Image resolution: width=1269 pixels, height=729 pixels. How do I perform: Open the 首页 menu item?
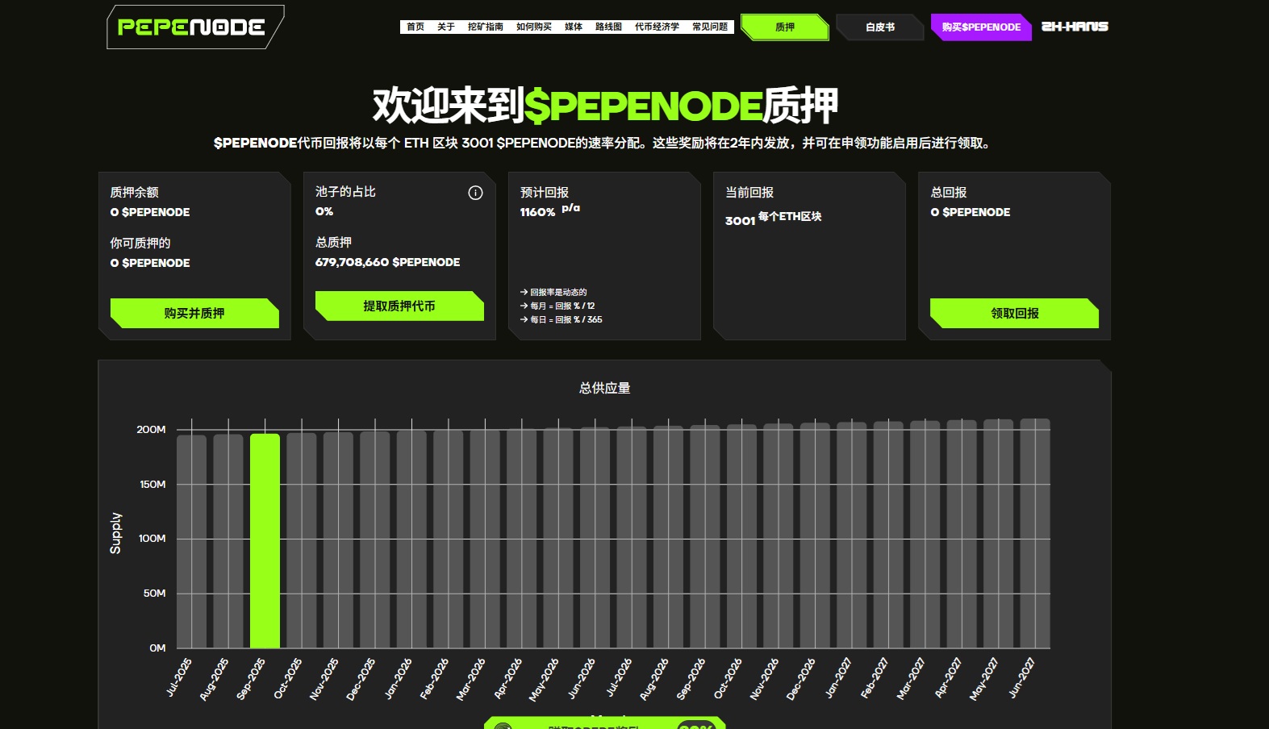click(x=415, y=27)
